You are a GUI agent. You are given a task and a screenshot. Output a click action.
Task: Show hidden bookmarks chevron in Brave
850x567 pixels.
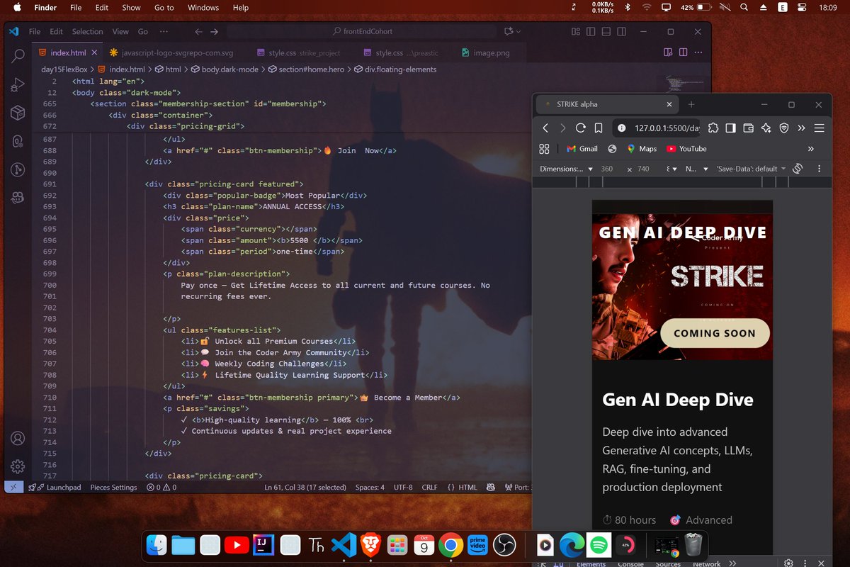[811, 149]
